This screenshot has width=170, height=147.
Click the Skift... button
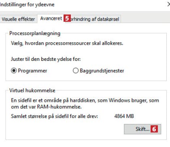point(142,129)
